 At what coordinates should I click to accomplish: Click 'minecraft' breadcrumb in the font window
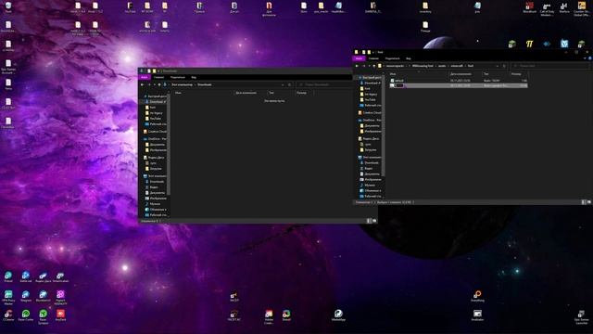(457, 66)
